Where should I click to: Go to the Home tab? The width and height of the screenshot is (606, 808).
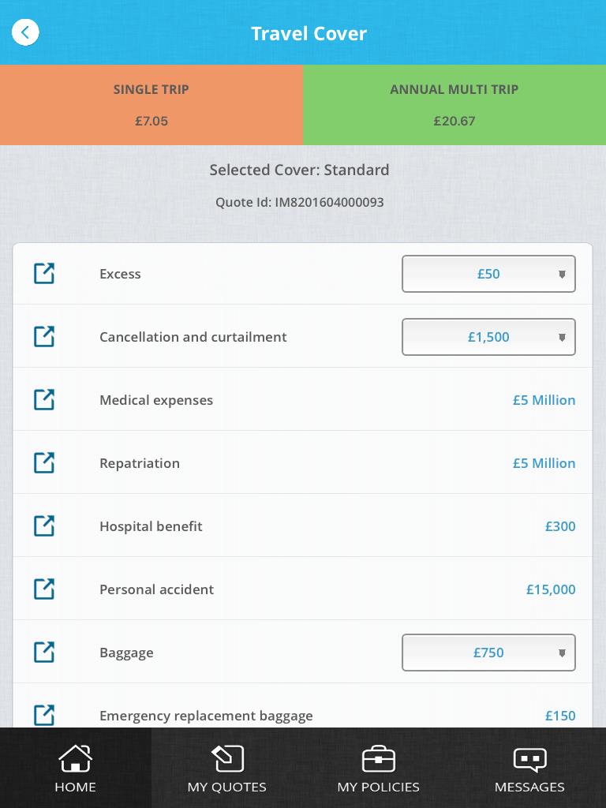click(x=75, y=768)
